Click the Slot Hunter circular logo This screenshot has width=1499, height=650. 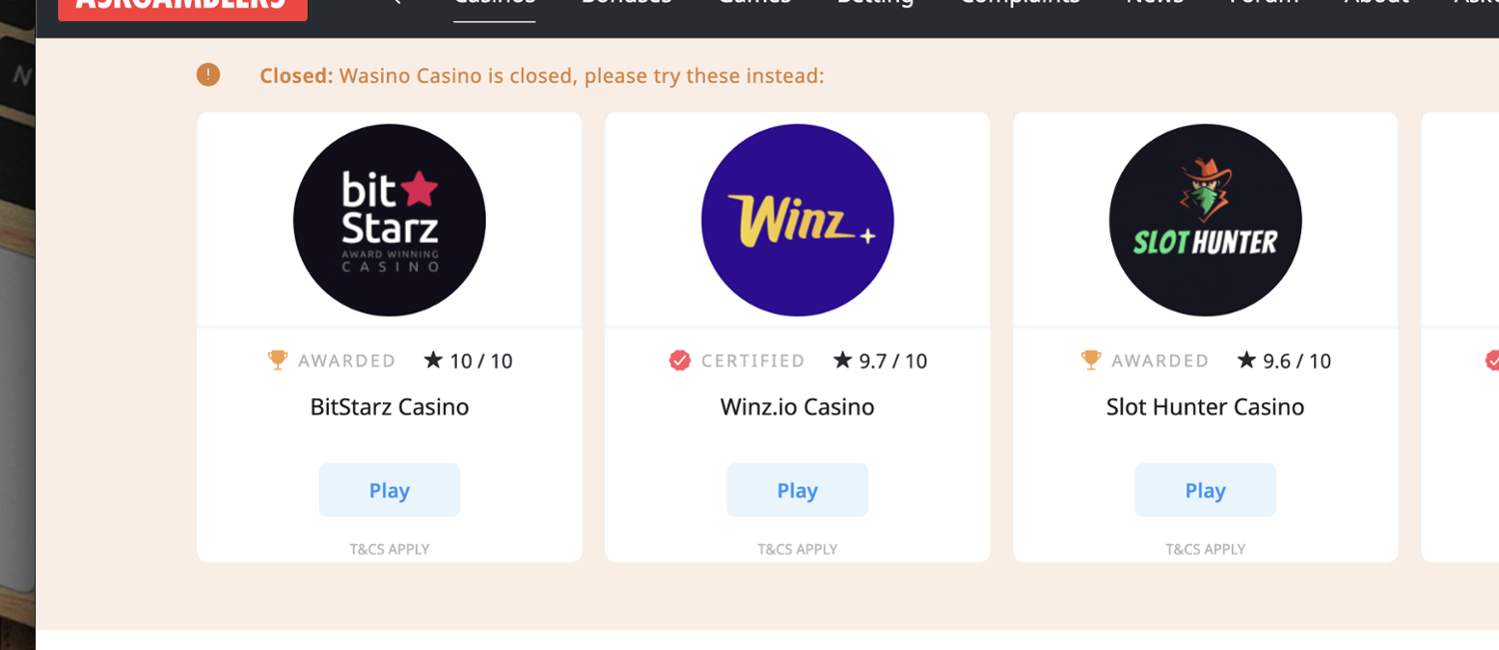[x=1205, y=221]
